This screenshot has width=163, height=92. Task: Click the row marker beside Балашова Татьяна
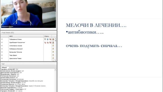[x=2, y=52]
